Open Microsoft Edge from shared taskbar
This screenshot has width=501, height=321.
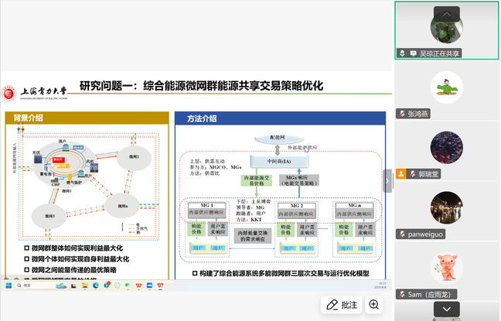point(95,285)
